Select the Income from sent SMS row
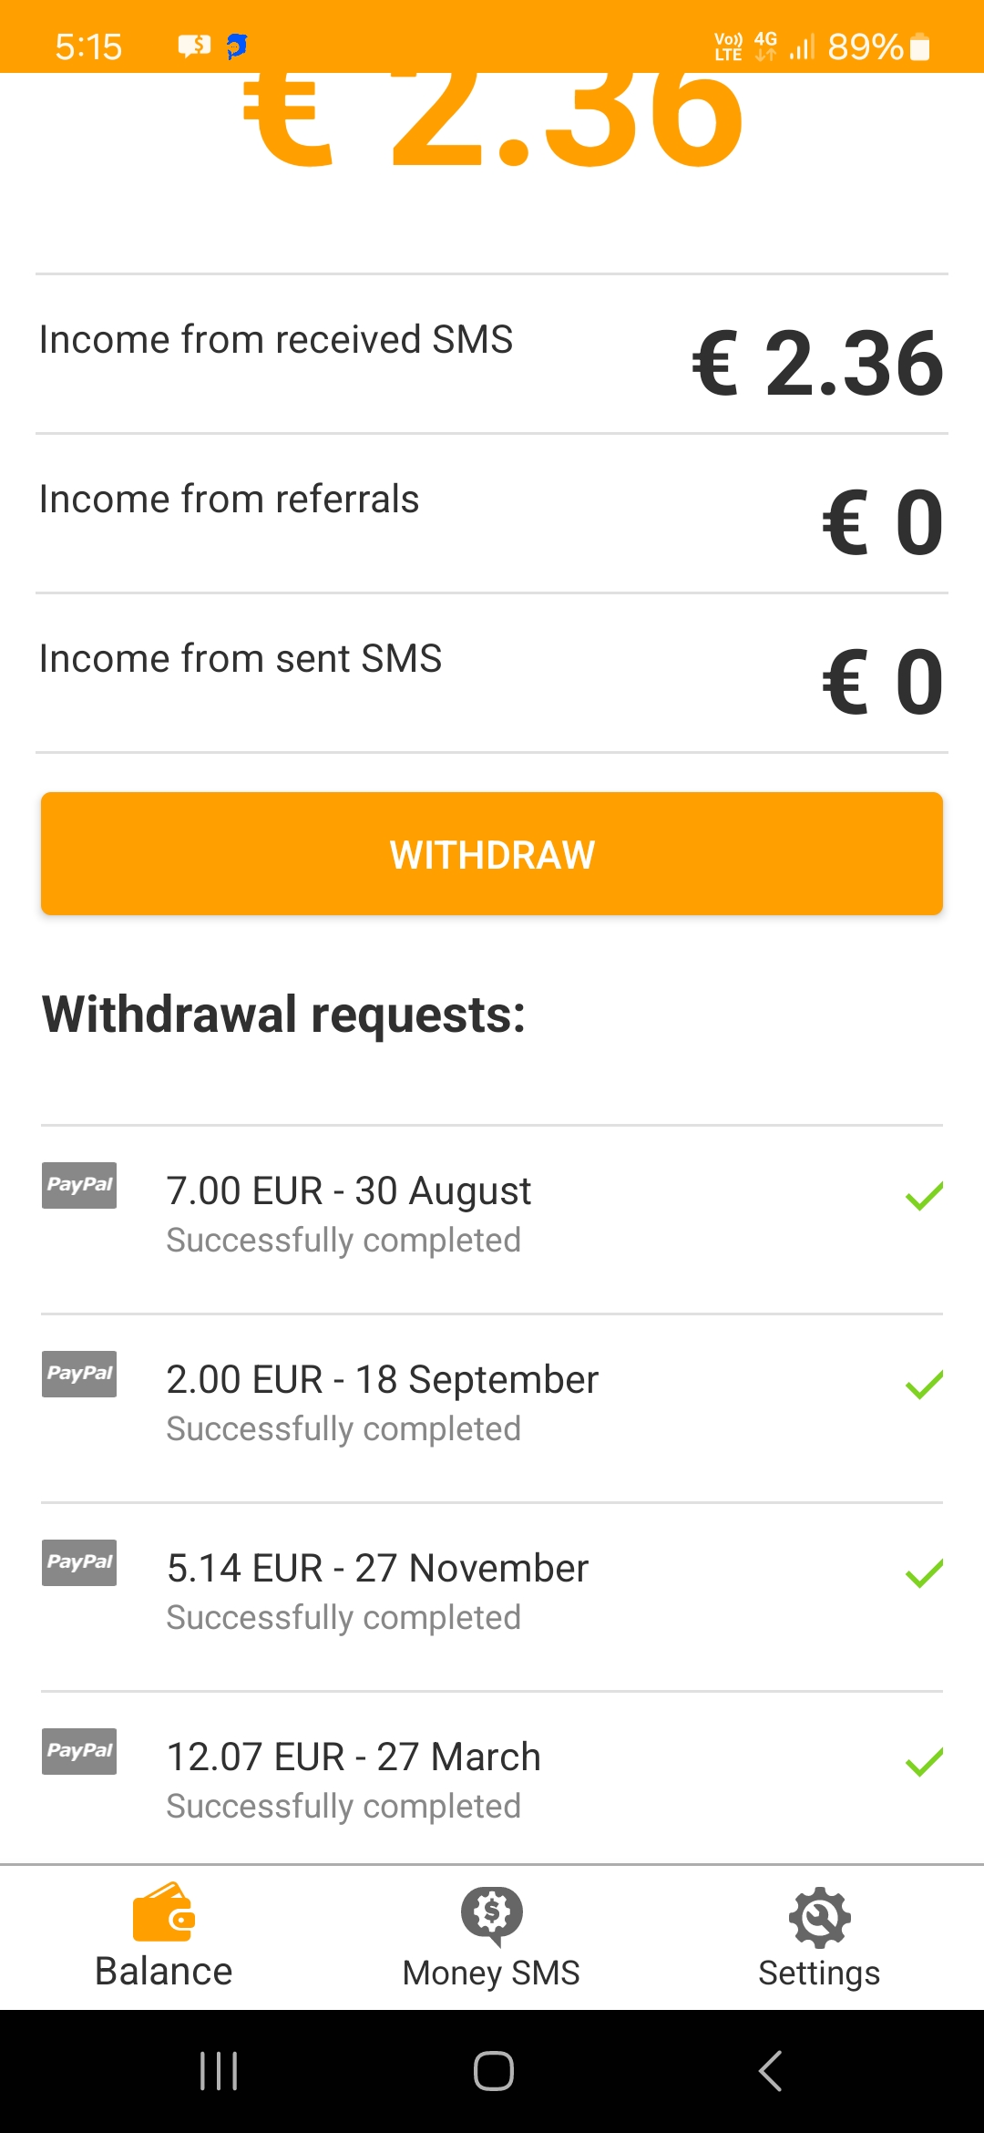 click(492, 673)
